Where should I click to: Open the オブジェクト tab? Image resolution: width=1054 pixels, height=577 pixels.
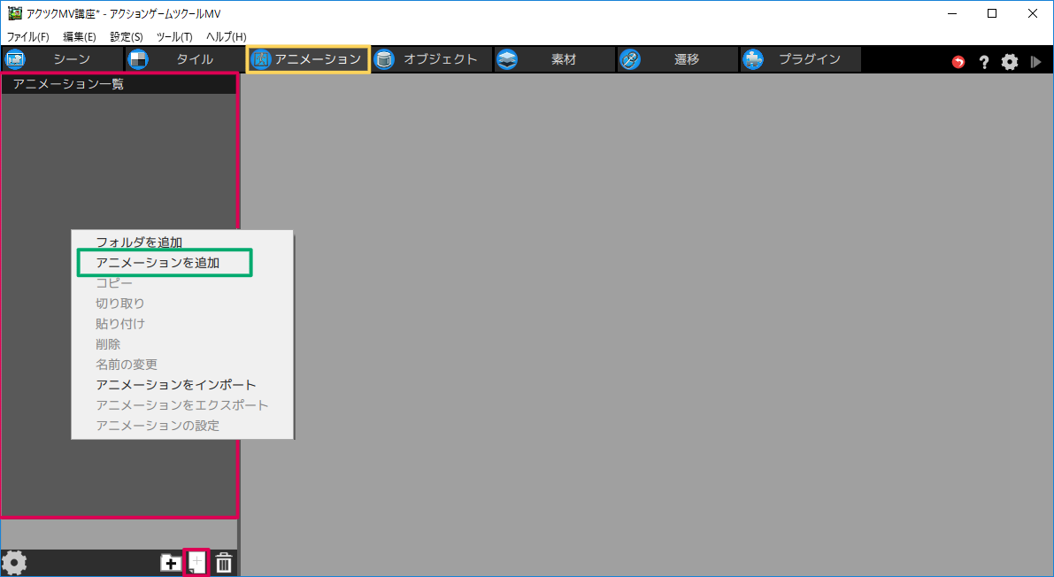[x=431, y=59]
